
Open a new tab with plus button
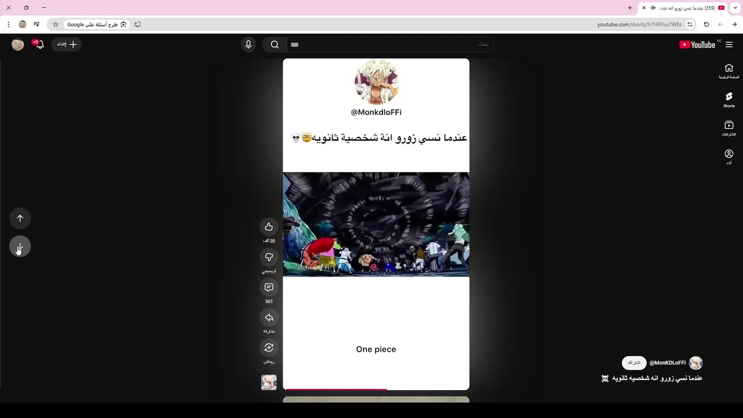(630, 8)
